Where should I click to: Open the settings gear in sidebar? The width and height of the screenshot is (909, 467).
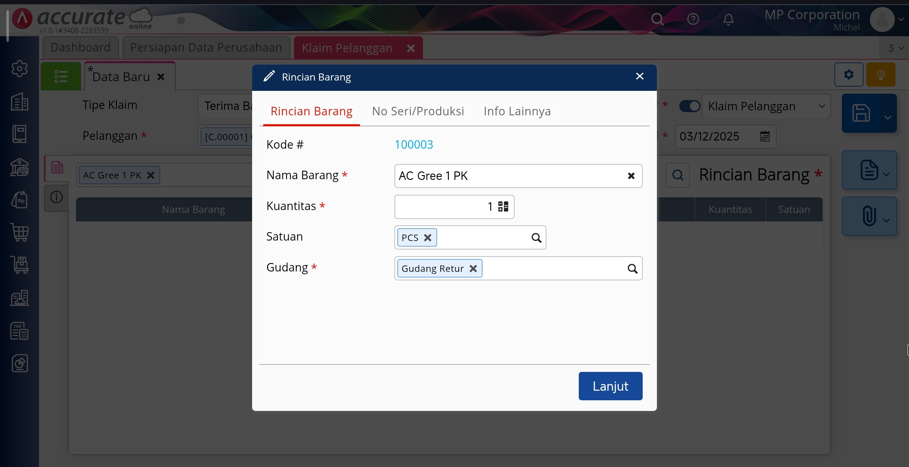click(x=20, y=68)
